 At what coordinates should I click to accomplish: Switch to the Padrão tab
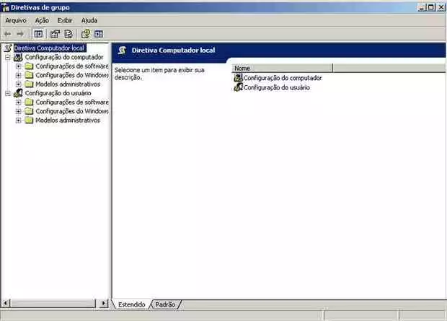pyautogui.click(x=165, y=304)
